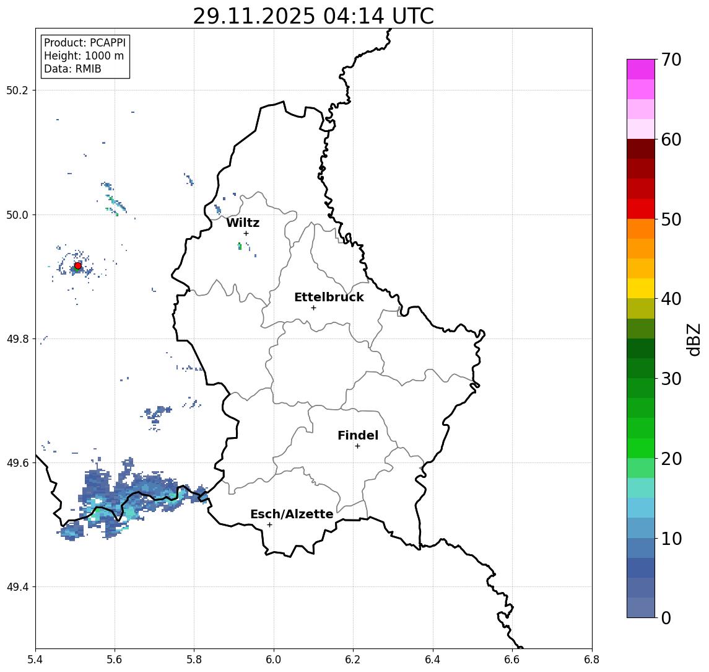Click the red radar location marker
Viewport: 709px width, 672px height.
pyautogui.click(x=78, y=266)
